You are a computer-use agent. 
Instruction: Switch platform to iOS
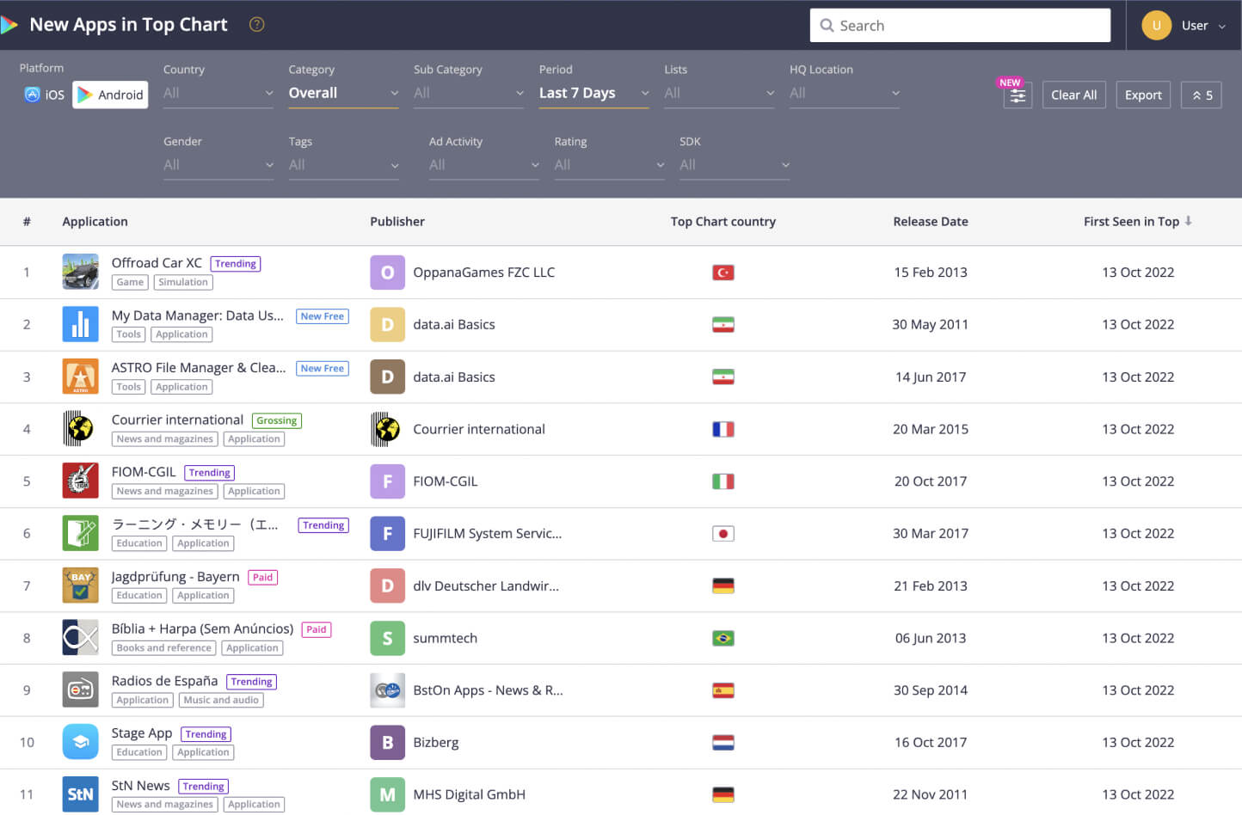(x=45, y=95)
